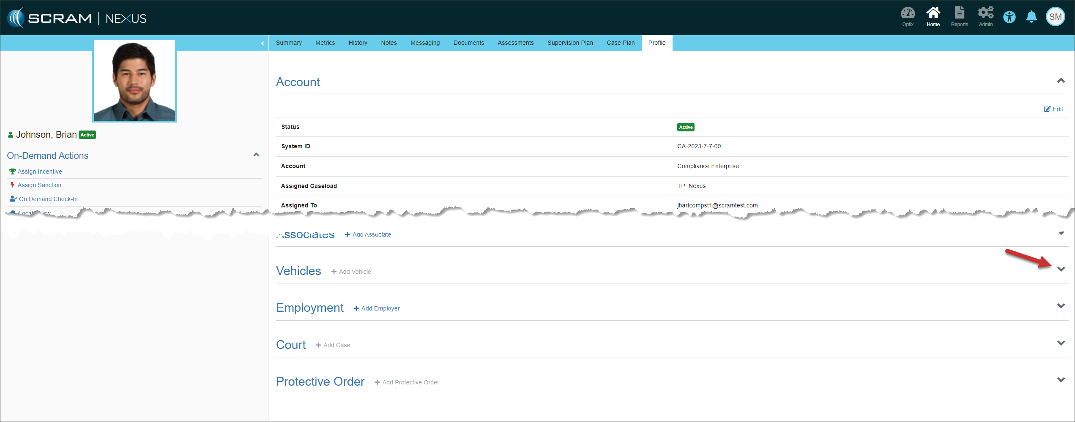Open the Reports icon

click(959, 17)
